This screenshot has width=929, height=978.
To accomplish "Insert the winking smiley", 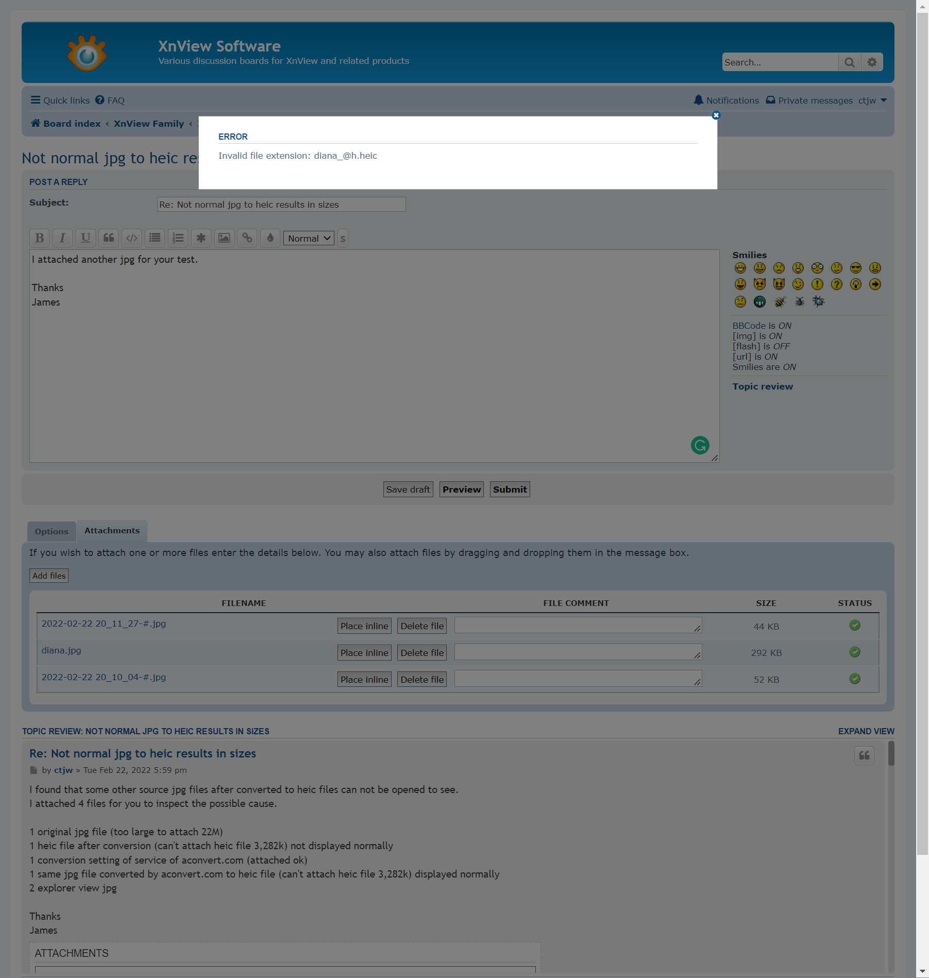I will coord(798,284).
